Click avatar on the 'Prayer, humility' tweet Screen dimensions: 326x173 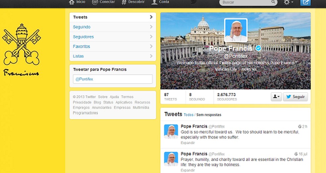click(171, 159)
